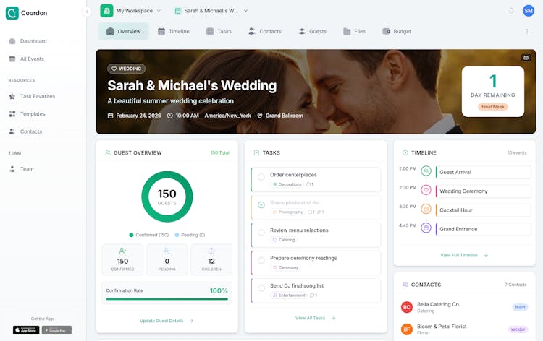The image size is (543, 341).
Task: Click the App Store badge
Action: pos(26,330)
